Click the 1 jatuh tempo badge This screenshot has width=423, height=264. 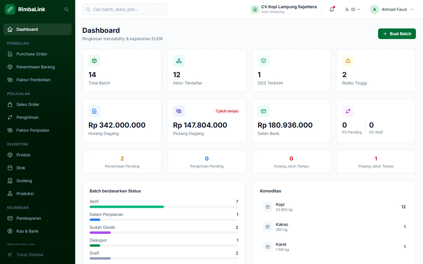pos(227,111)
